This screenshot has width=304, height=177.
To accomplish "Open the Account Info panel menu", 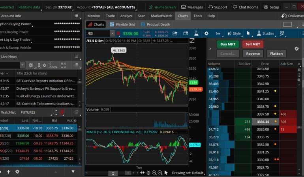I will click(76, 16).
